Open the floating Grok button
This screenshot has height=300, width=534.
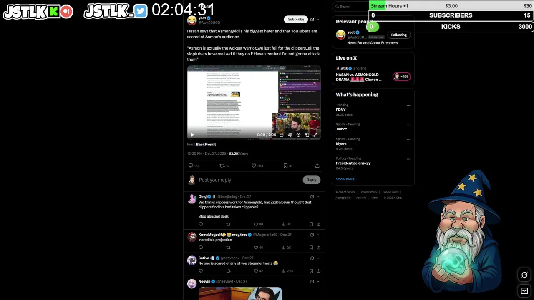524,275
